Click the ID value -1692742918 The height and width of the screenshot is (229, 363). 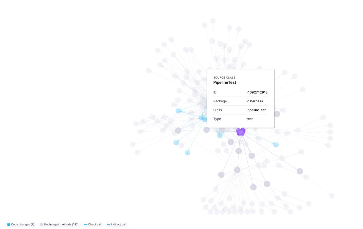coord(257,92)
